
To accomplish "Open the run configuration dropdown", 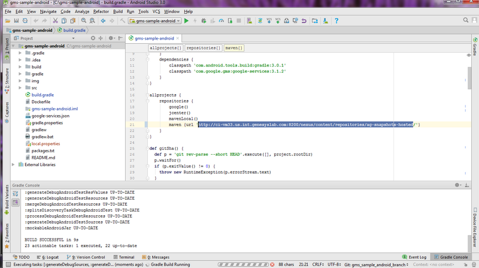I will point(155,21).
